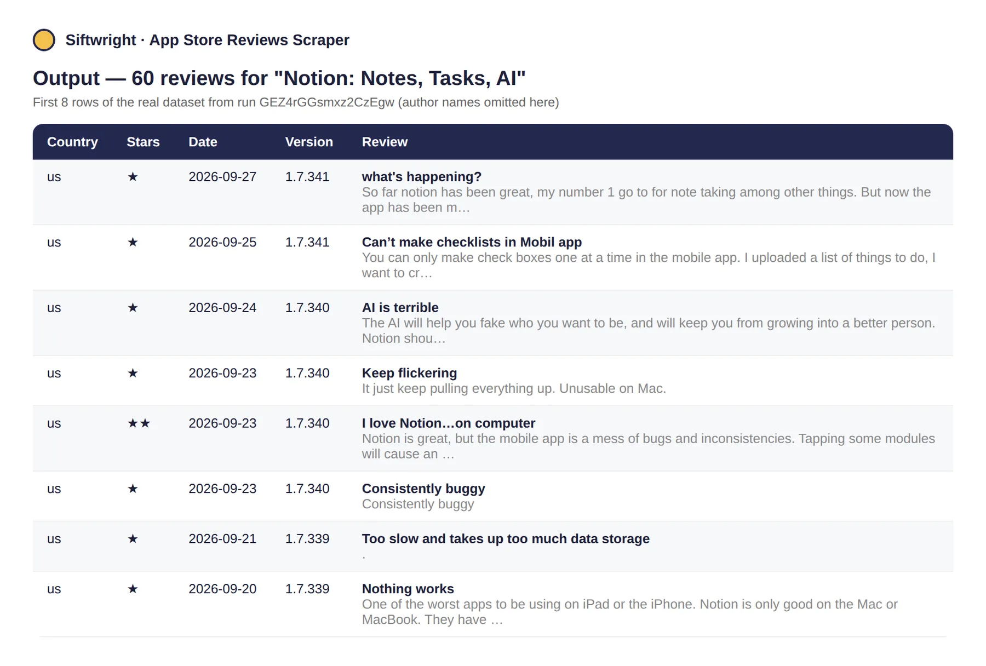Click the Siftwright App Store Reviews Scraper title

[207, 40]
